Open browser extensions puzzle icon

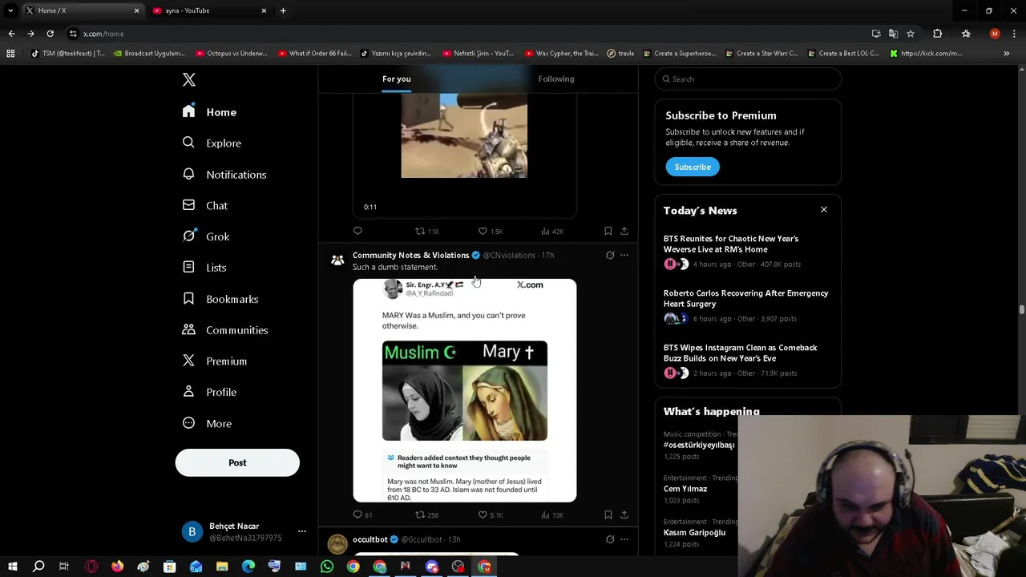click(x=937, y=34)
